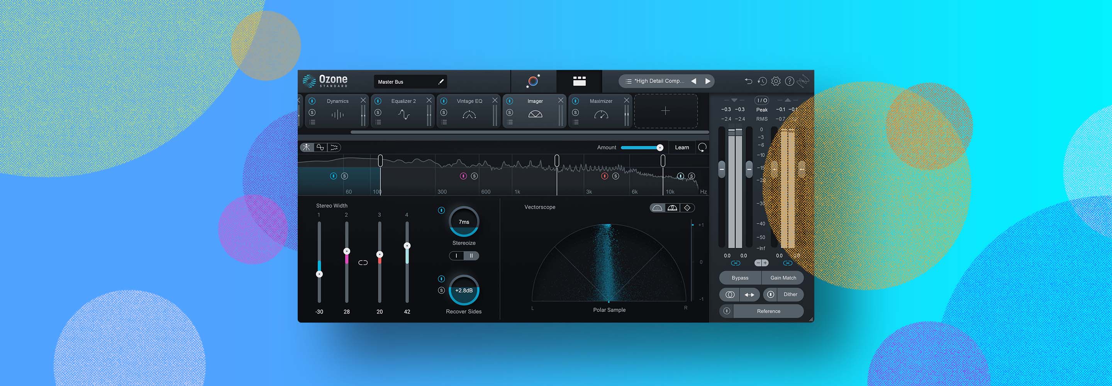Click the Bypass button
Screen dimensions: 1112x386
(x=740, y=278)
